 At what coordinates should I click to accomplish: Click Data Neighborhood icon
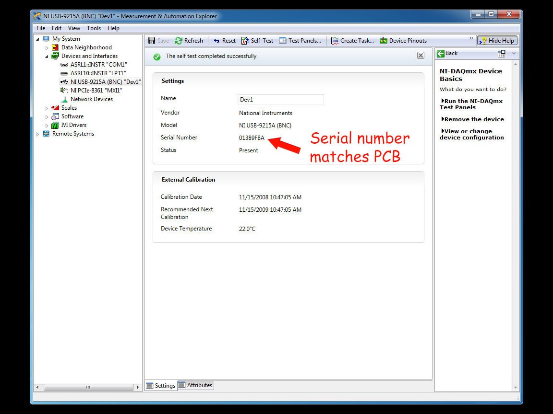tap(55, 47)
